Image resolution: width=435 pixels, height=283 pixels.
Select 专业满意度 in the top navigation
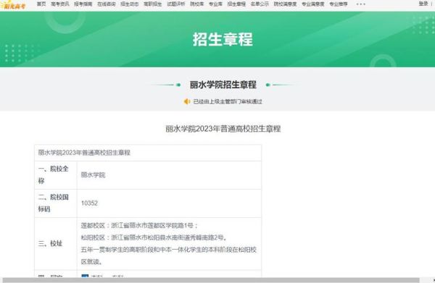(x=313, y=4)
